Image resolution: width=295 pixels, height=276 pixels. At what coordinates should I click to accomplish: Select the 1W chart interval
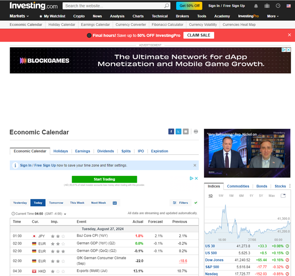(221, 196)
